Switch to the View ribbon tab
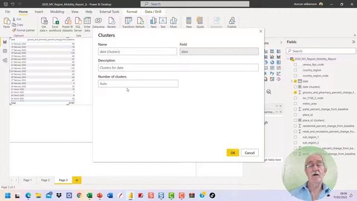Screen dimensions: 357x201 pos(75,12)
